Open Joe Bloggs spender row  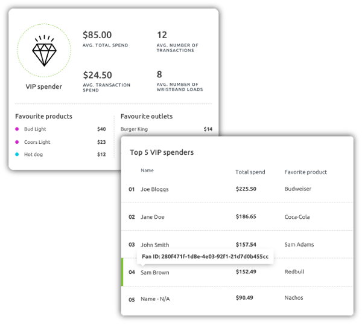tap(237, 189)
